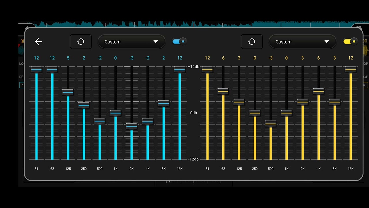Click the yellow 8K slider handle
The width and height of the screenshot is (369, 208).
click(334, 102)
